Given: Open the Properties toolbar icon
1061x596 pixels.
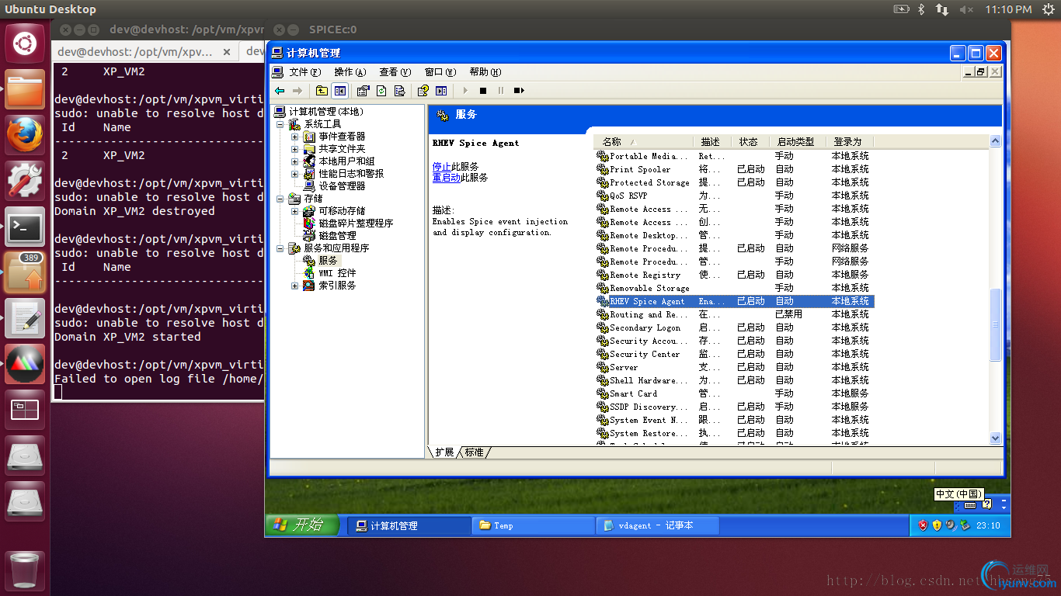Looking at the screenshot, I should pos(364,91).
